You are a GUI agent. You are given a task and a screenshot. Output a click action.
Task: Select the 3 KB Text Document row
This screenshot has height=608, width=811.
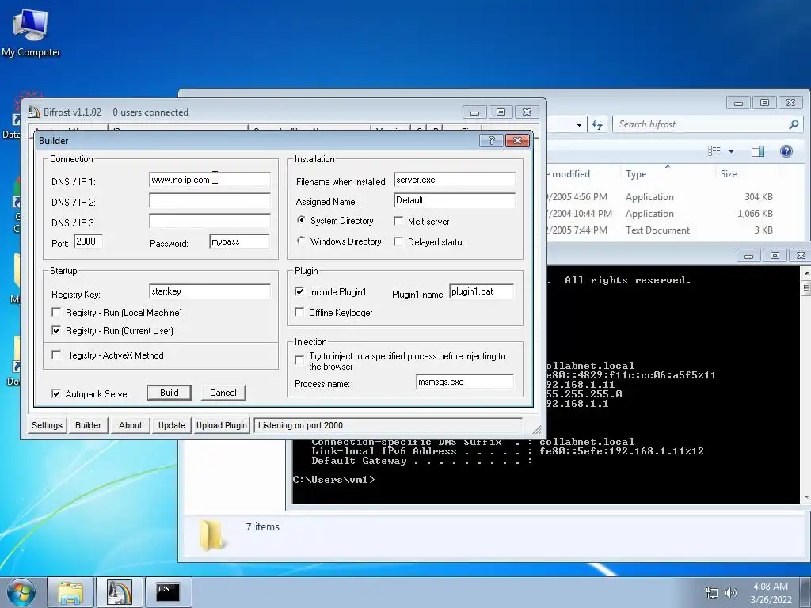(660, 230)
